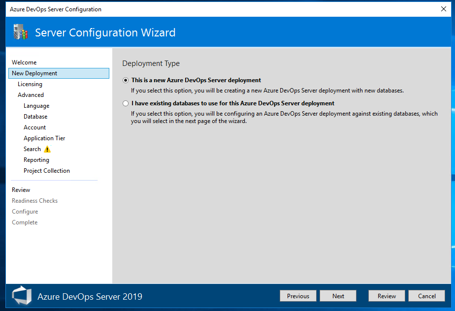The width and height of the screenshot is (455, 311).
Task: Close the Azure DevOps Server Configuration window
Action: pyautogui.click(x=443, y=9)
